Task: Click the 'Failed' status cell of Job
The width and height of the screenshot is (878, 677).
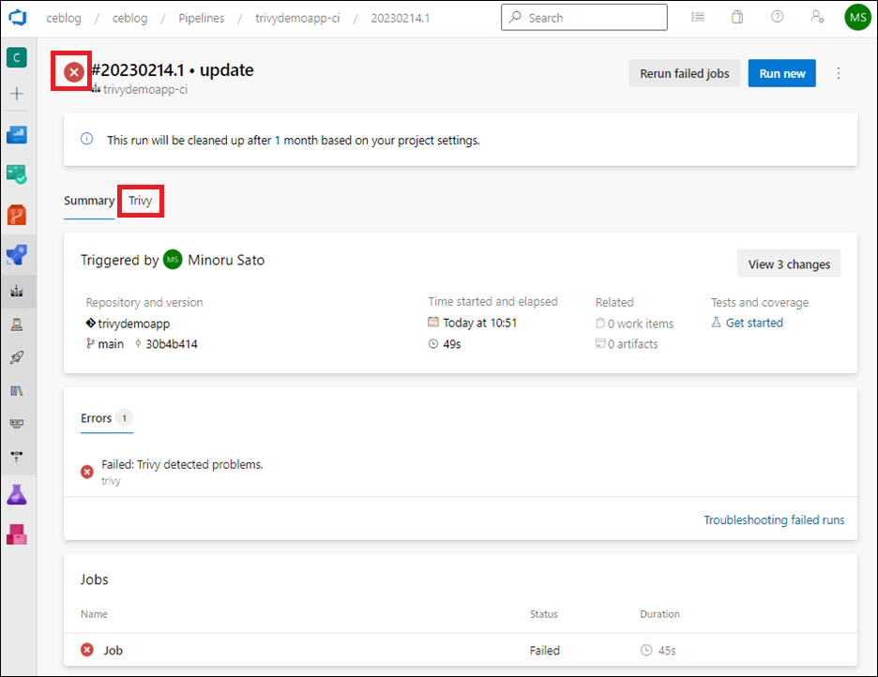Action: (x=545, y=650)
